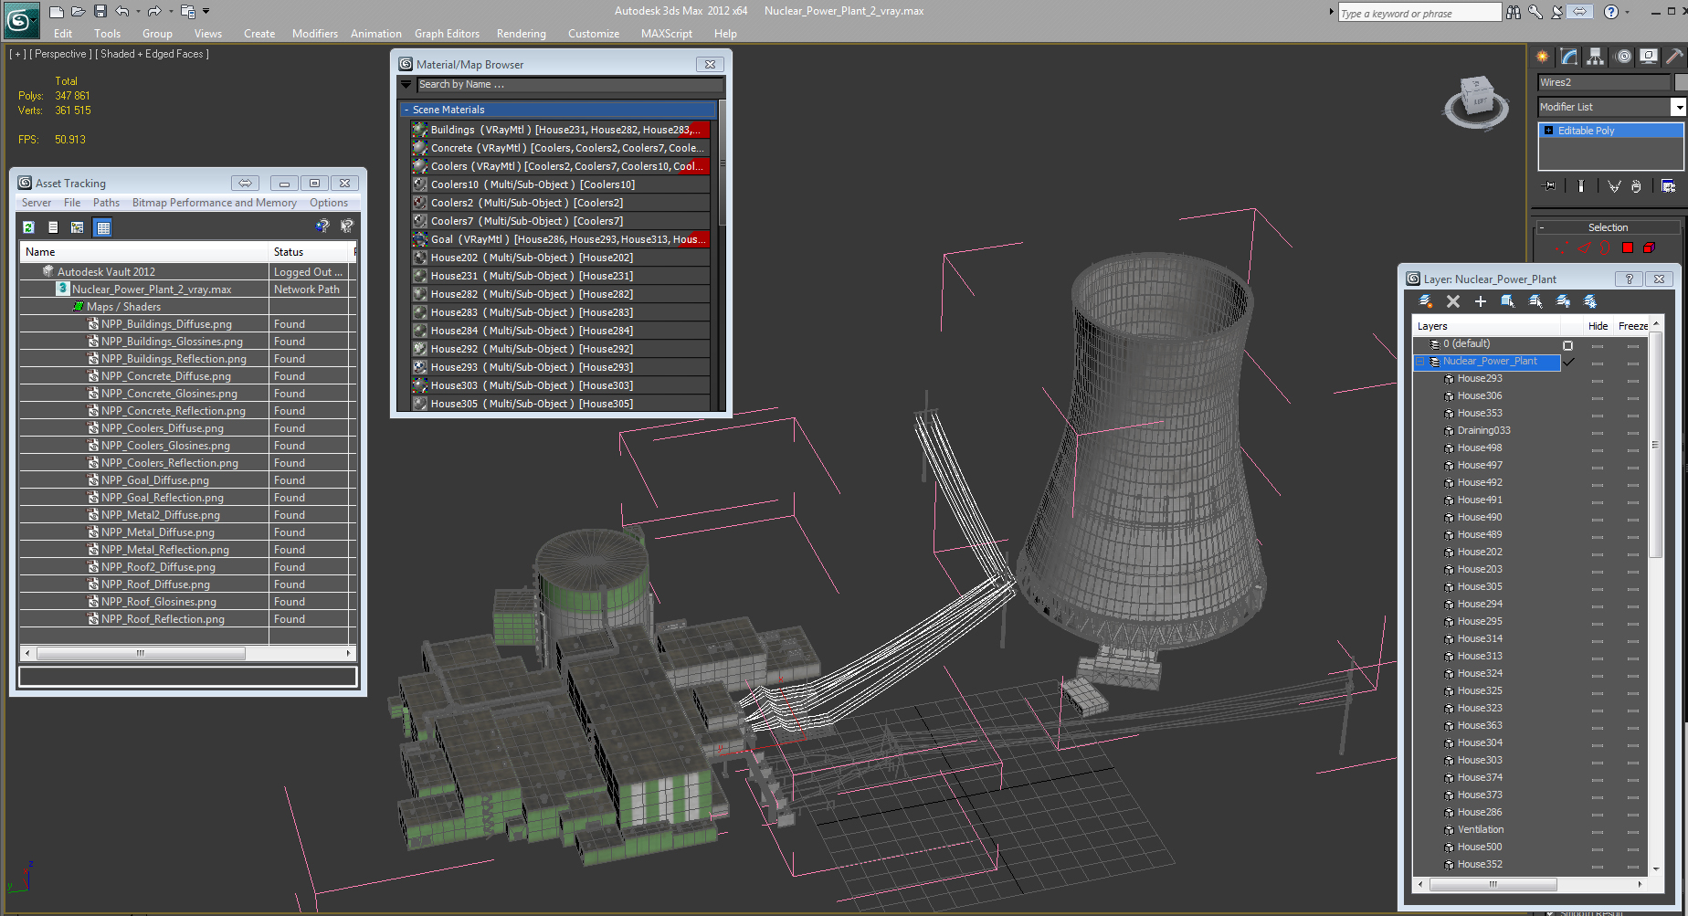Open the Utilities hammer panel tab

click(x=1674, y=57)
